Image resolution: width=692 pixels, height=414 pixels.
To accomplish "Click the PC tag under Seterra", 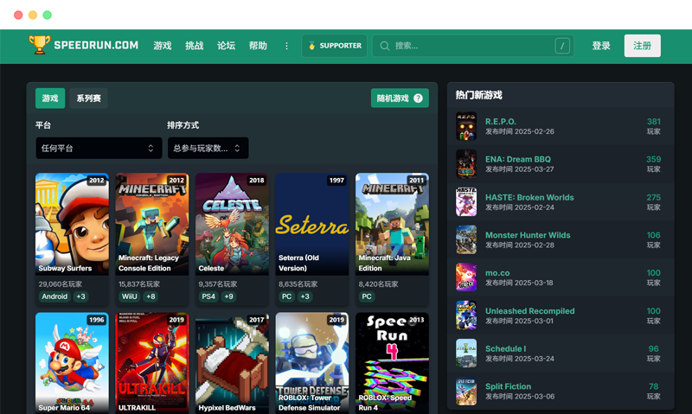I will 287,296.
